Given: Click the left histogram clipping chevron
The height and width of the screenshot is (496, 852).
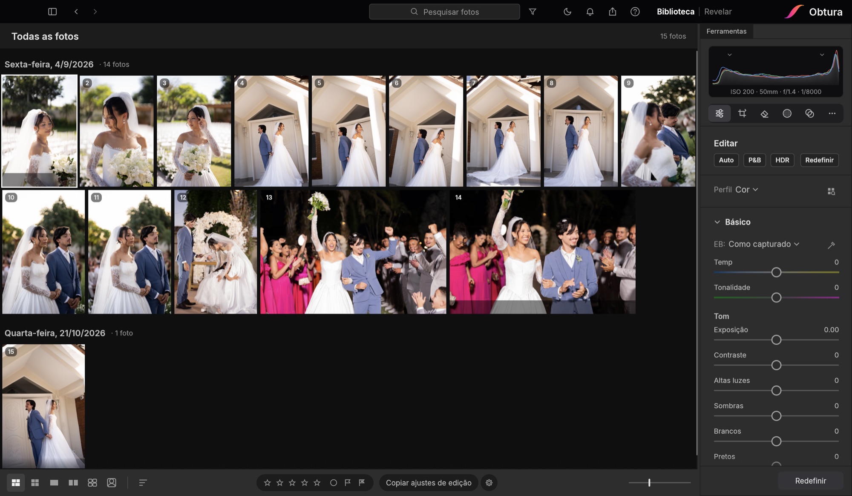Looking at the screenshot, I should click(729, 55).
